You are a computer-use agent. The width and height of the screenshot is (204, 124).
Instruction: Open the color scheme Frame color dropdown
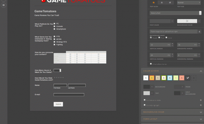(x=182, y=87)
